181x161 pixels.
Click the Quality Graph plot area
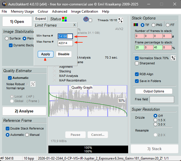pyautogui.click(x=88, y=102)
